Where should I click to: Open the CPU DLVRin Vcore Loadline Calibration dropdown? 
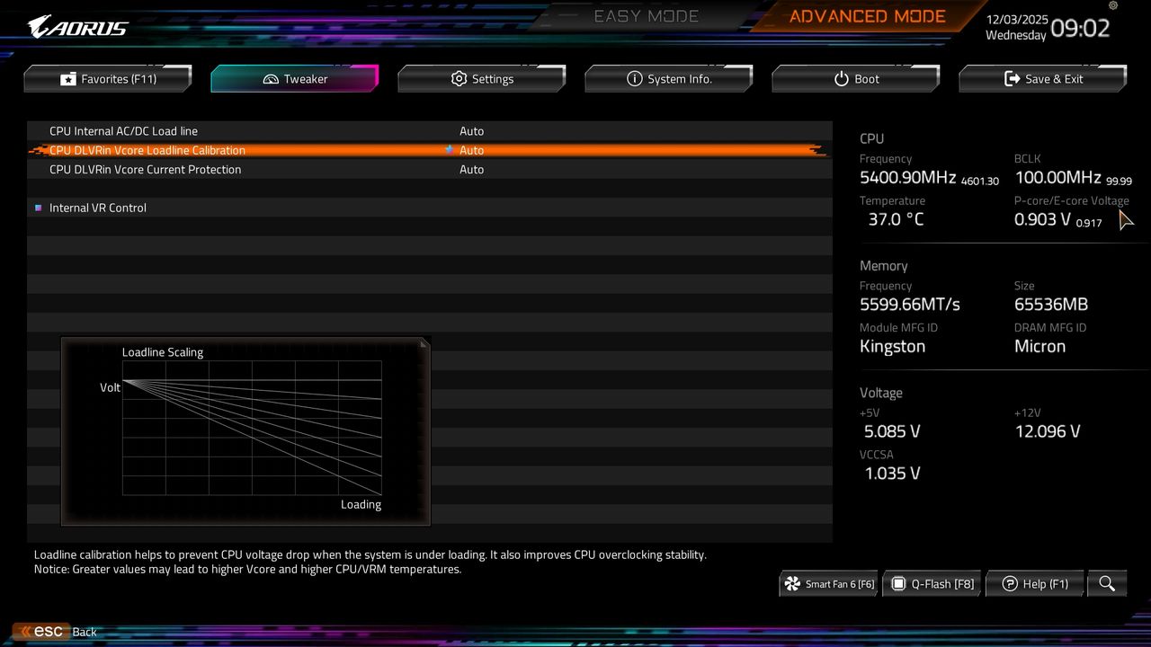coord(472,150)
